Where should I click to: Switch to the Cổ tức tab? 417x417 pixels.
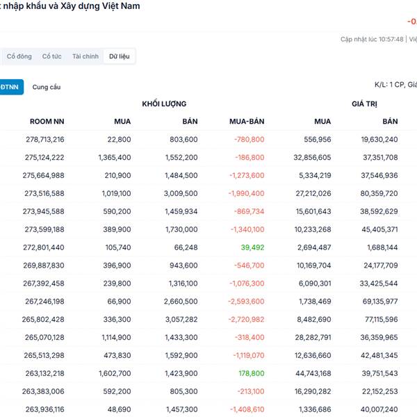point(51,56)
